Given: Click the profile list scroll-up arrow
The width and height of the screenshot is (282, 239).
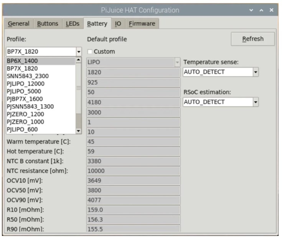Looking at the screenshot, I should click(79, 60).
